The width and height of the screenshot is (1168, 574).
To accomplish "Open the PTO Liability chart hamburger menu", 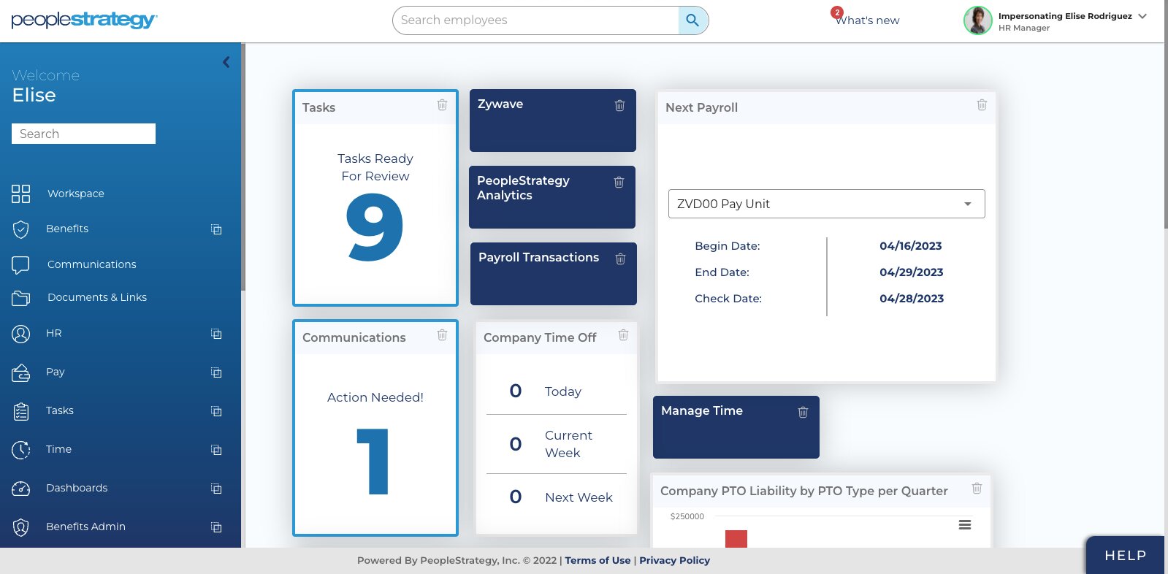I will tap(964, 525).
